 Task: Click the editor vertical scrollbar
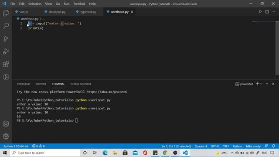pyautogui.click(x=277, y=48)
